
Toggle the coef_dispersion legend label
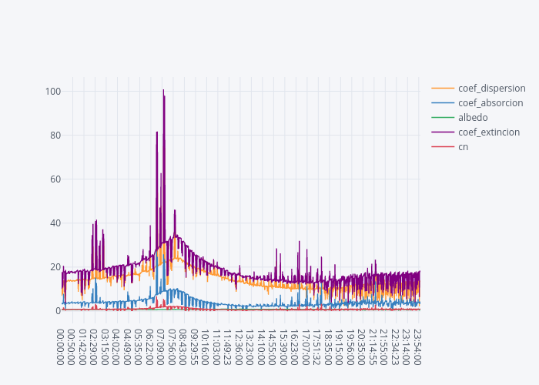coord(491,89)
